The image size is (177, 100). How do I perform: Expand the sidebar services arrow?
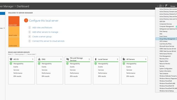[4, 28]
